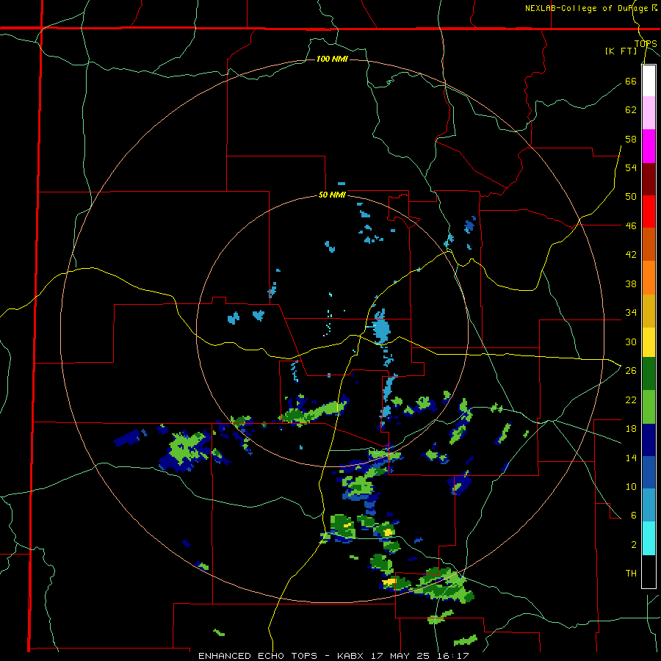Image resolution: width=661 pixels, height=661 pixels.
Task: Click the 18 legend value
Action: [x=631, y=429]
